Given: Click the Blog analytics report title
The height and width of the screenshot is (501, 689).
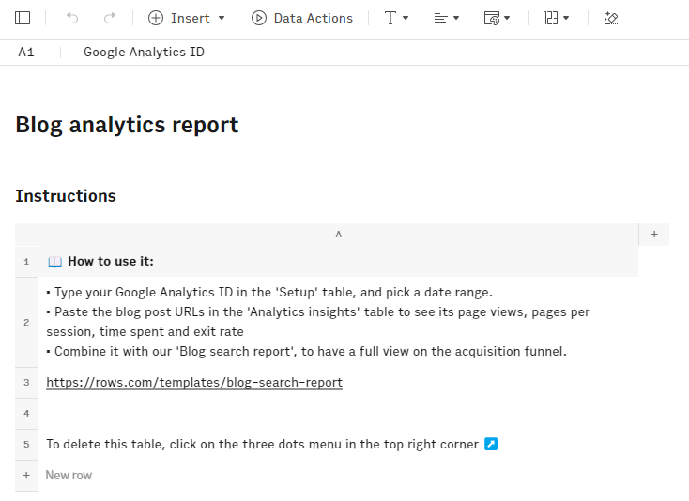Looking at the screenshot, I should pos(127,125).
